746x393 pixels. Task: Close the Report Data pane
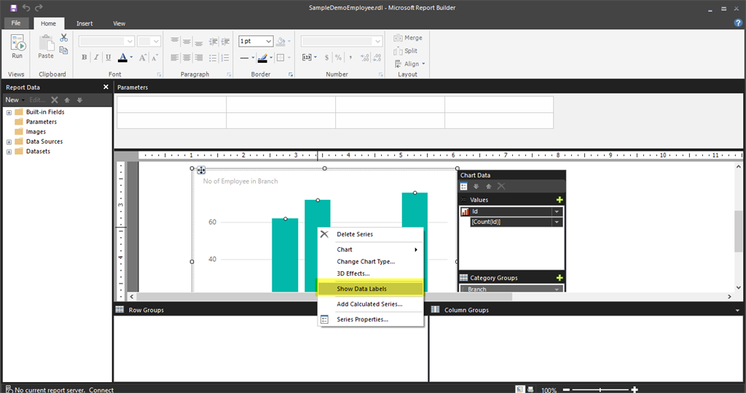coord(106,87)
